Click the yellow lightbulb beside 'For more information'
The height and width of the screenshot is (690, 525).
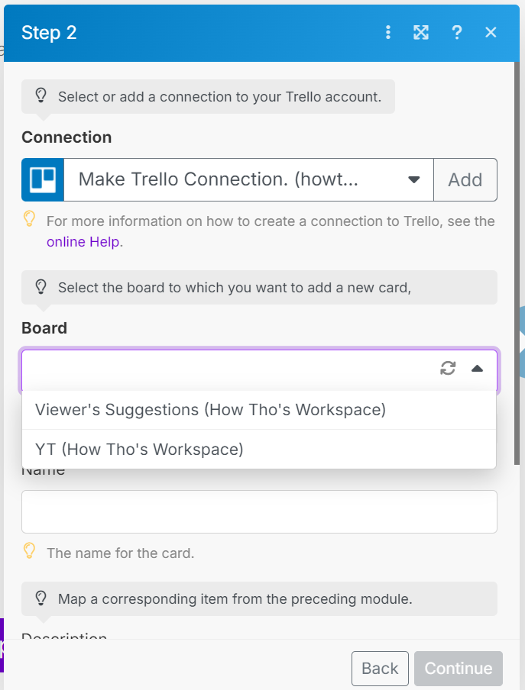coord(29,218)
